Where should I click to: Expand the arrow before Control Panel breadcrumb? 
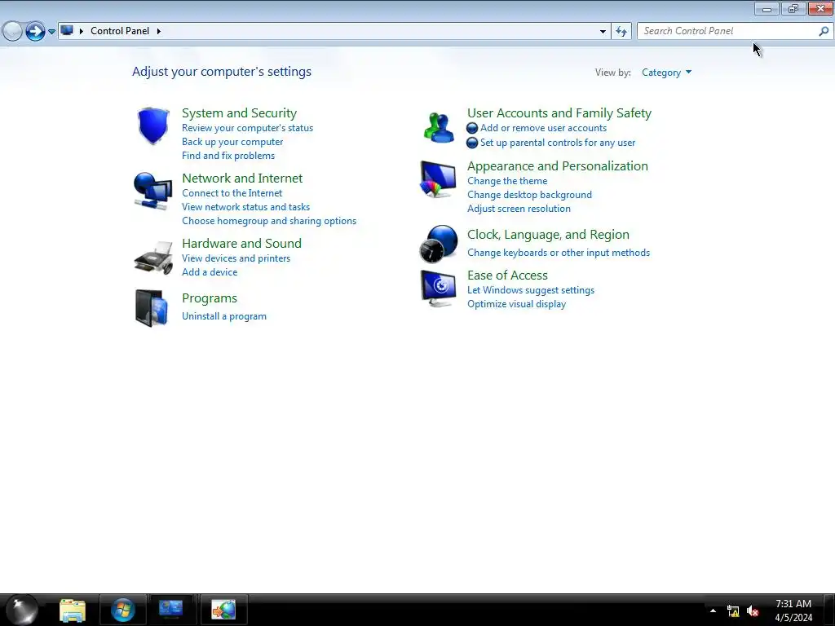pos(82,31)
